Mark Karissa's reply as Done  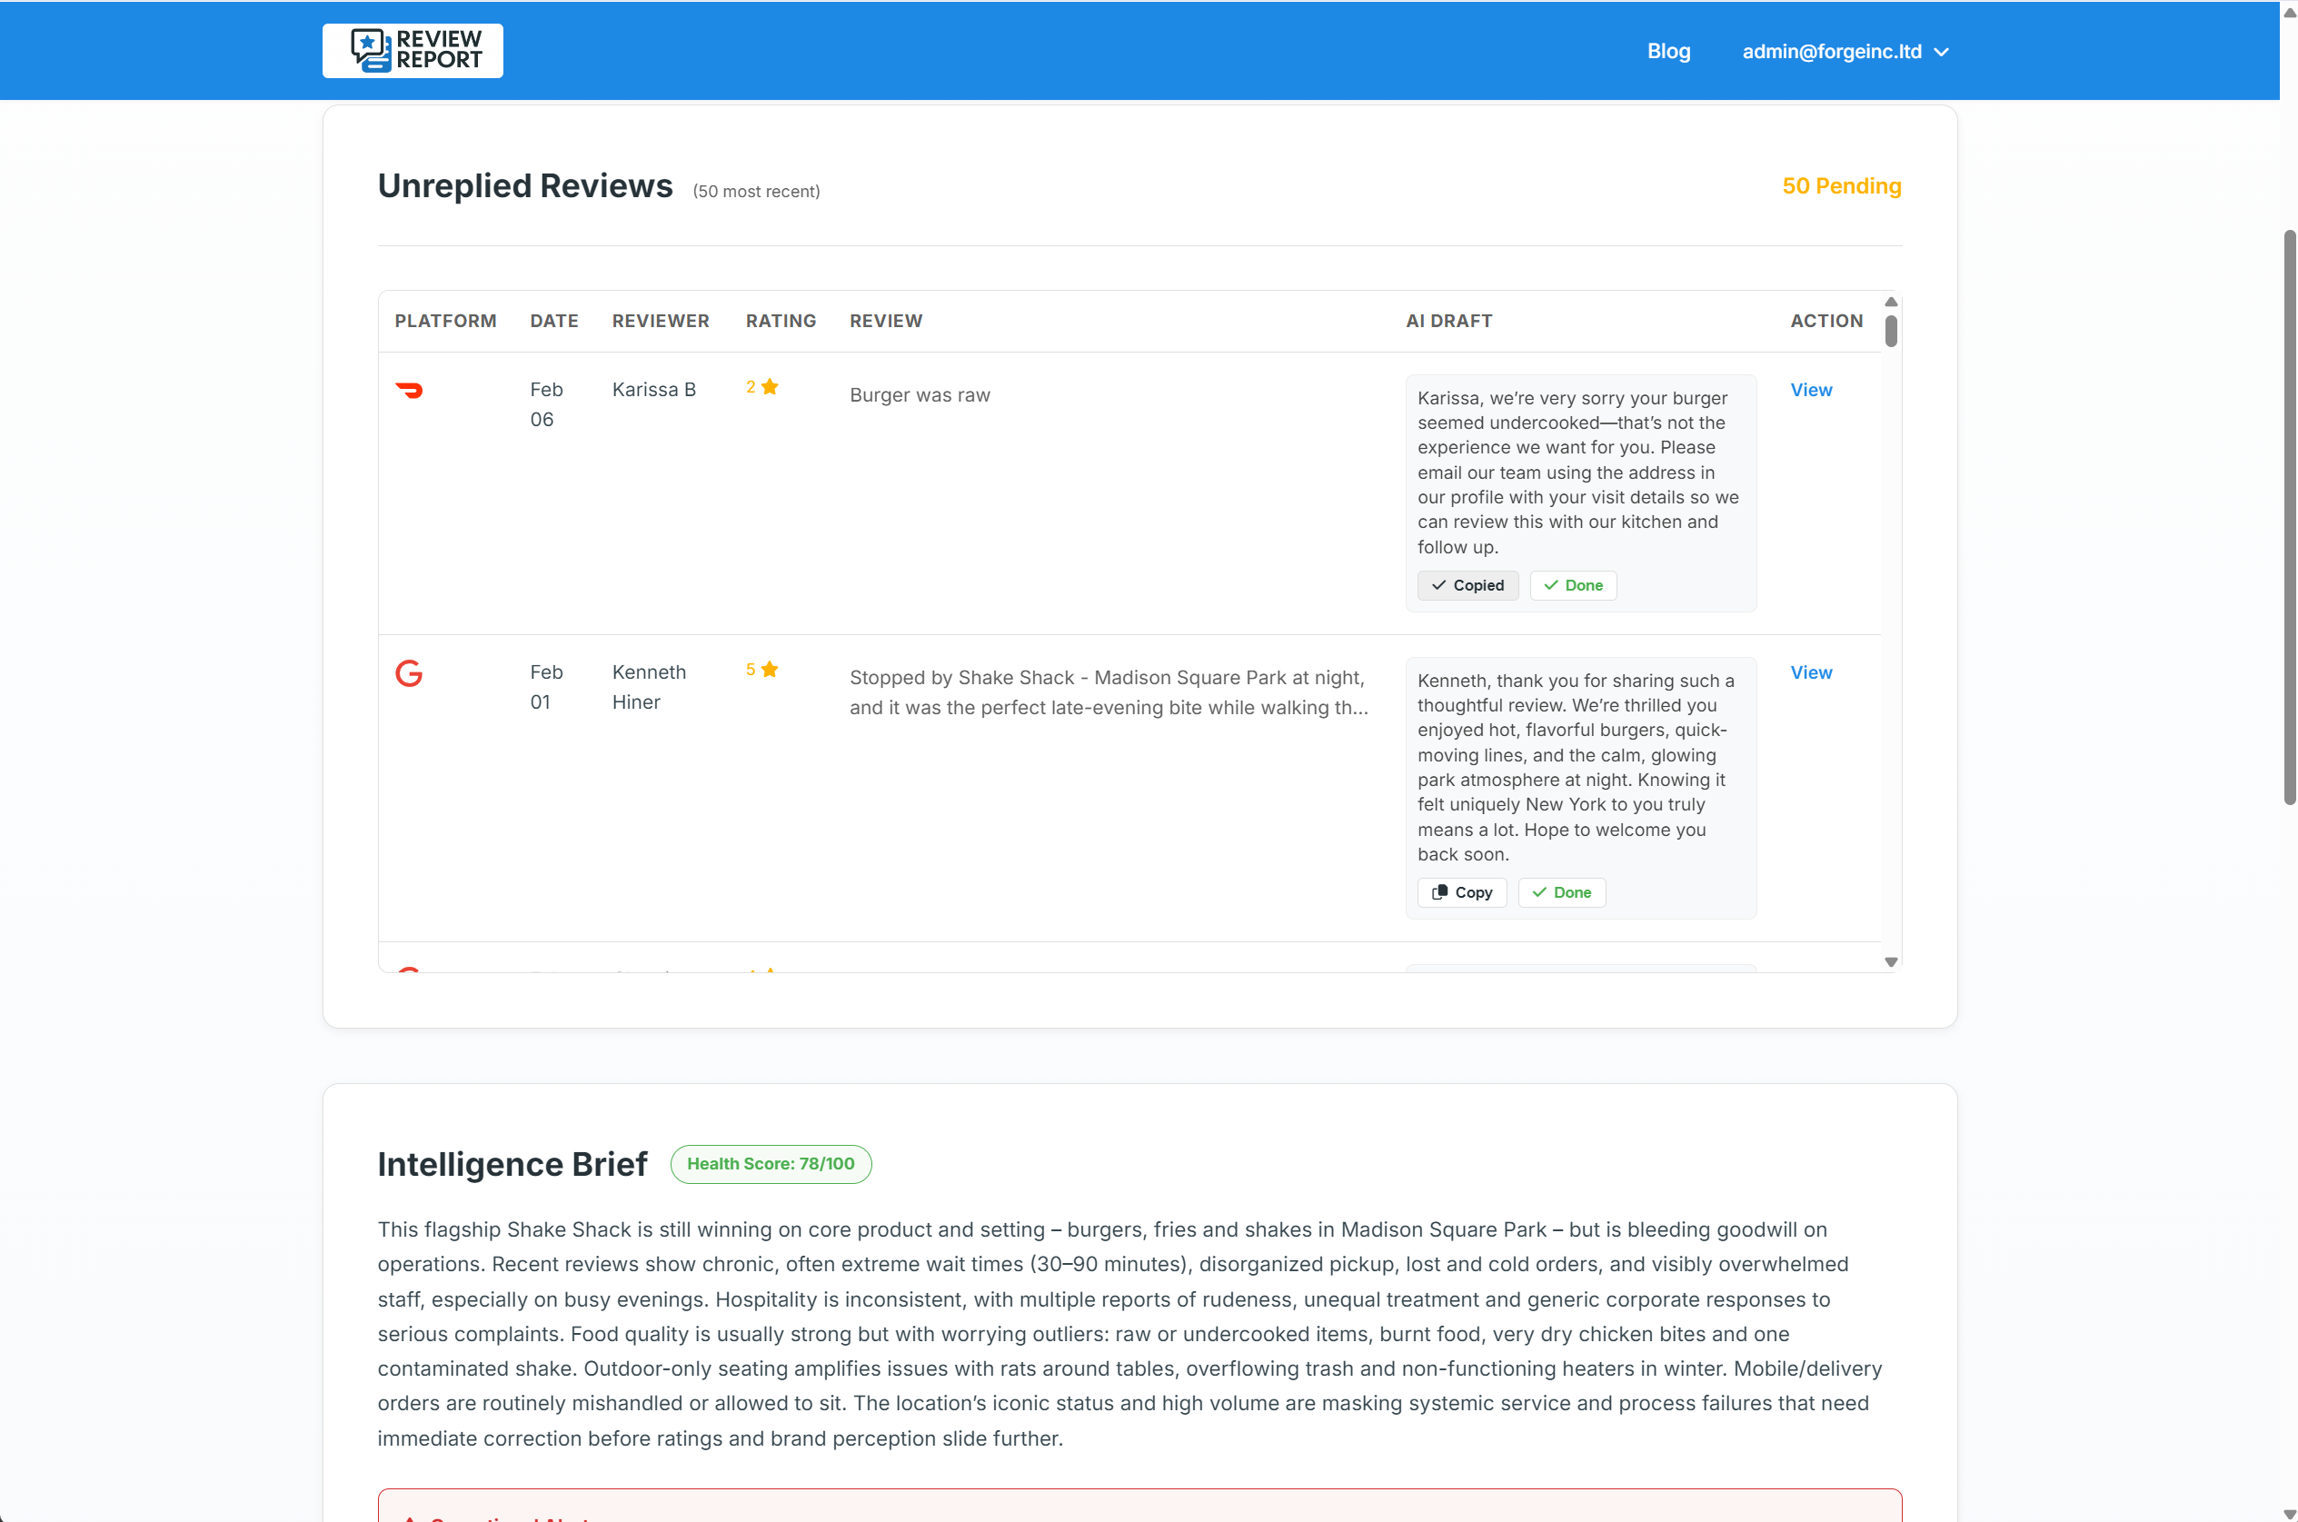point(1572,585)
